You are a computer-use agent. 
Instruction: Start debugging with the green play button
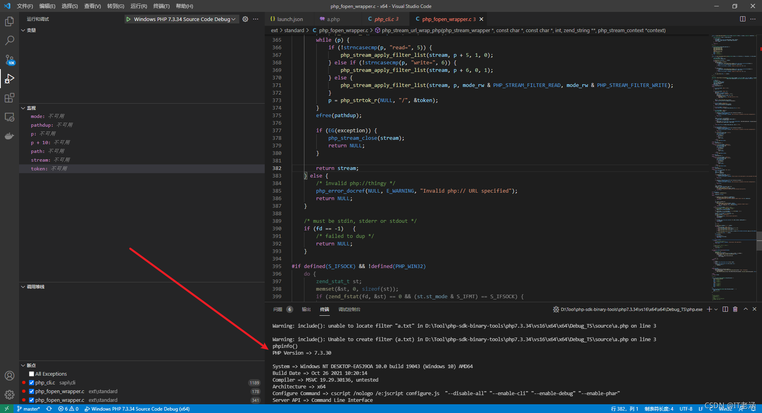click(x=128, y=19)
